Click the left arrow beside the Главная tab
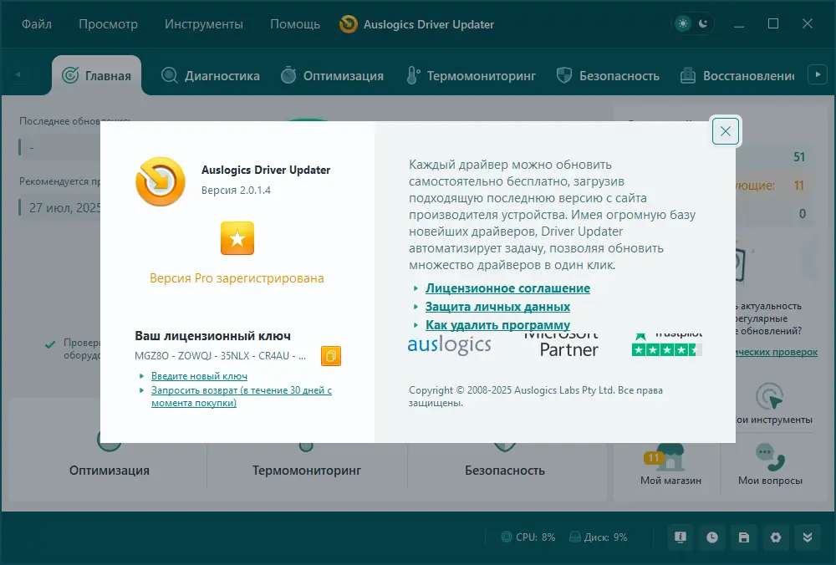The width and height of the screenshot is (836, 565). tap(18, 74)
